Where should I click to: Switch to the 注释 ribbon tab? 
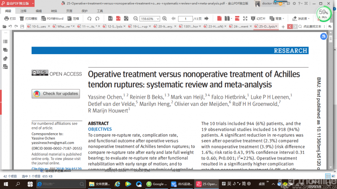tap(23, 10)
